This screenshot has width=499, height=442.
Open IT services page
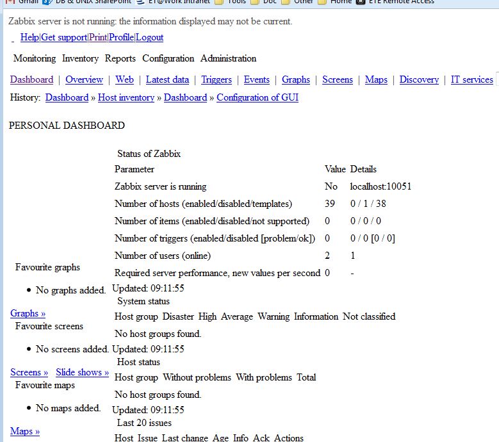coord(472,79)
